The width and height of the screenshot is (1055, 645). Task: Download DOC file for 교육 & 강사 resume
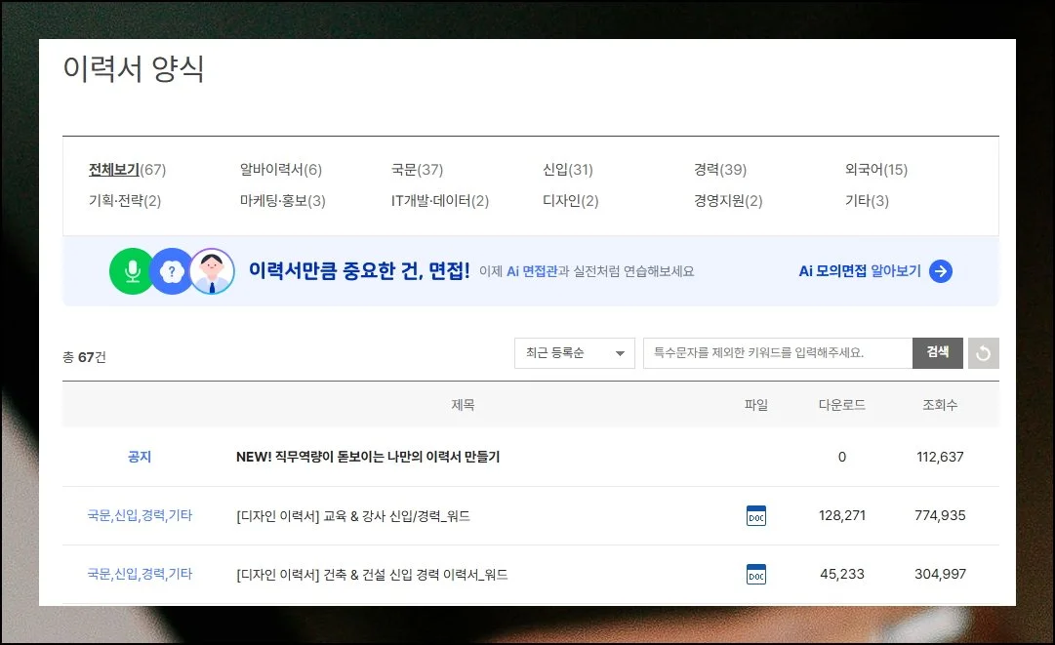coord(755,515)
